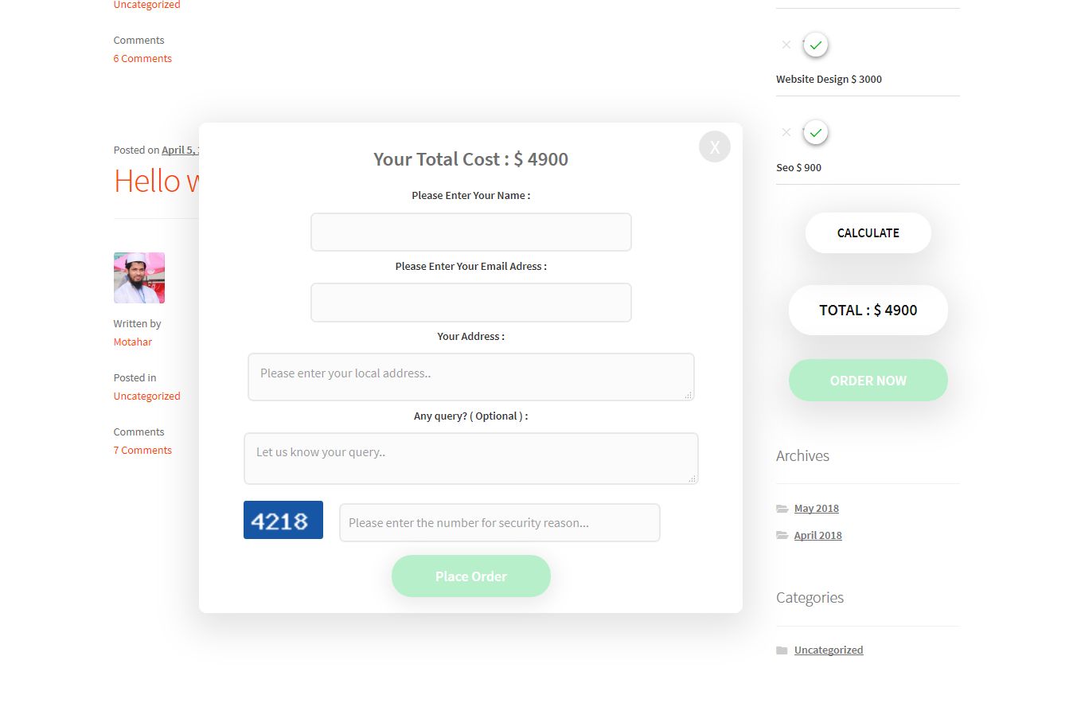Viewport: 1073px width, 707px height.
Task: Click the Let us know your query box
Action: [x=471, y=459]
